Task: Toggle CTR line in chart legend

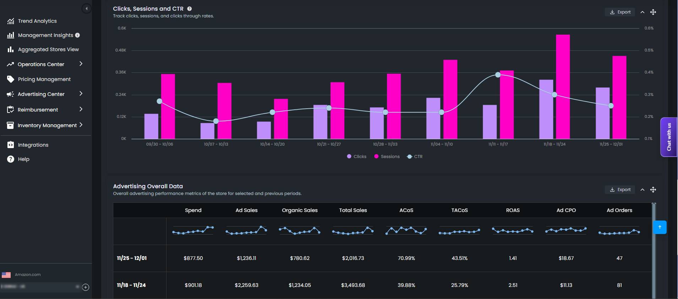Action: tap(414, 157)
